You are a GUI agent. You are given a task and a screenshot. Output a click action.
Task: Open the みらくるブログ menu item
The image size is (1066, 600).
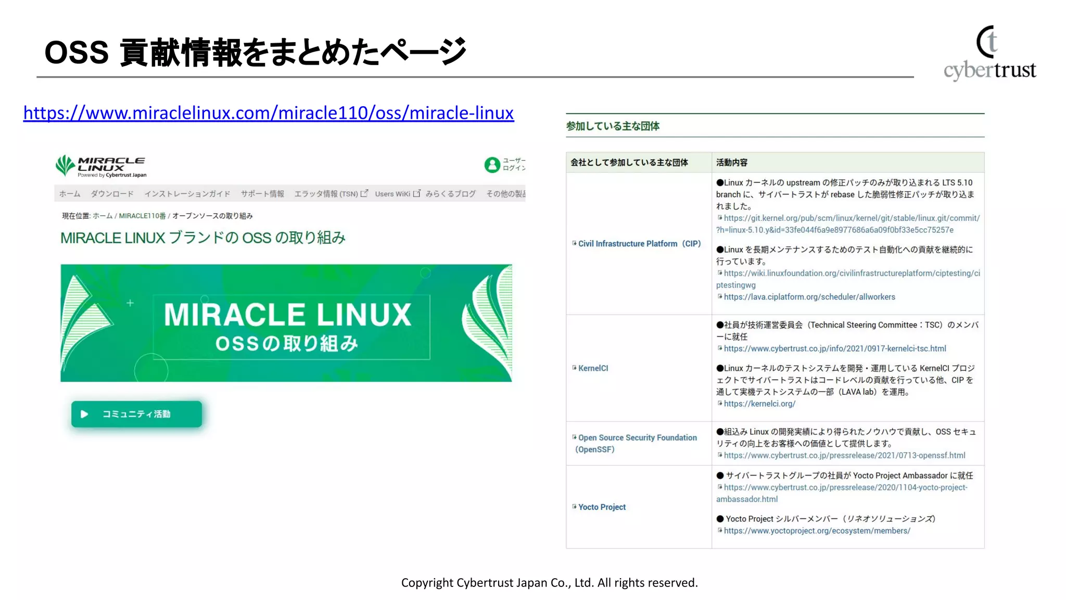[451, 194]
